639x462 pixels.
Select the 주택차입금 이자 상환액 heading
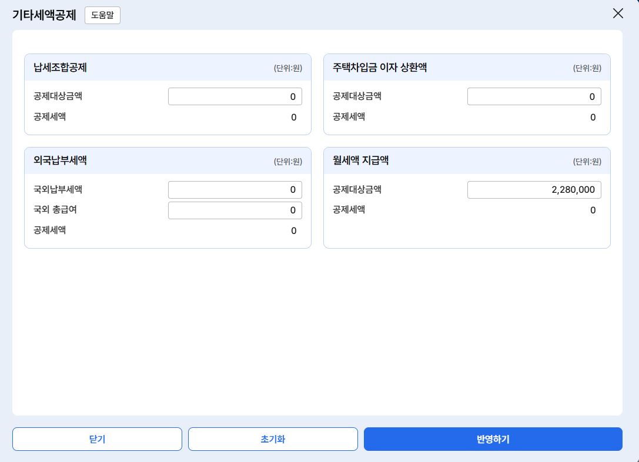[x=380, y=68]
